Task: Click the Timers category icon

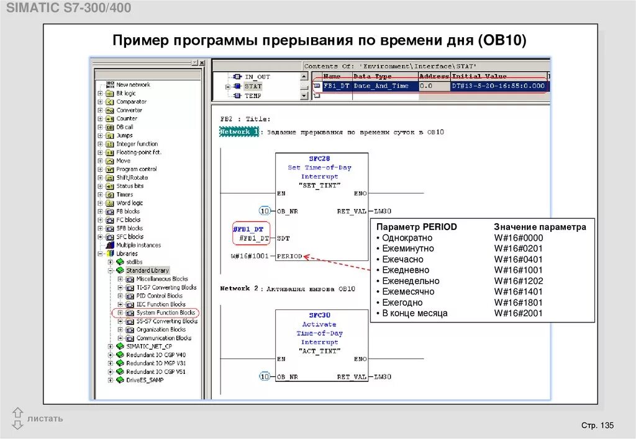Action: point(109,195)
